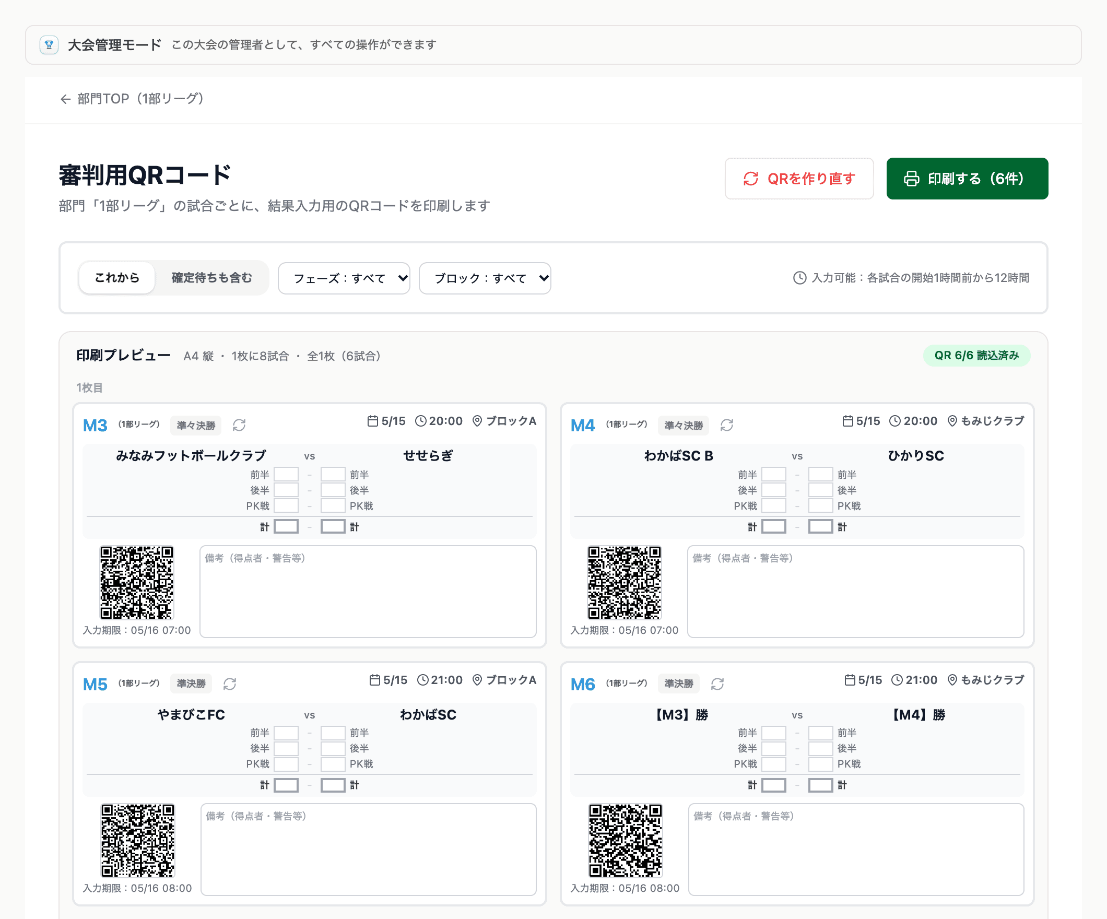Click the clock icon on M4 card

[x=895, y=421]
